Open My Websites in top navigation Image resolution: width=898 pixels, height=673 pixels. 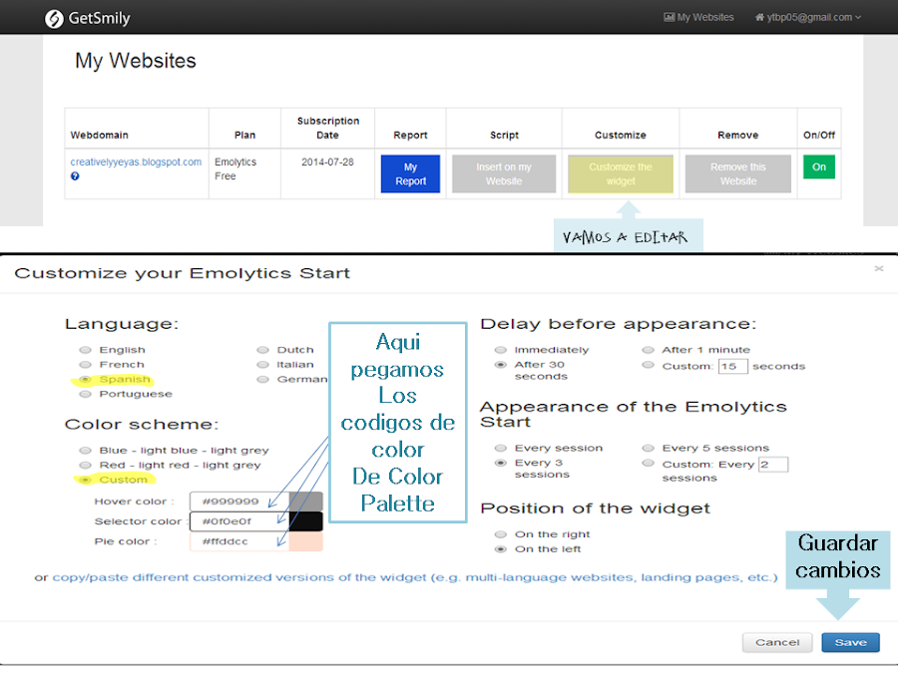click(698, 17)
